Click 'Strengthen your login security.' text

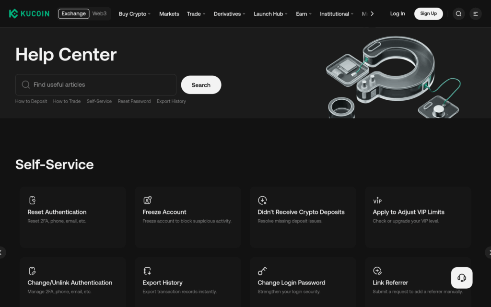[289, 291]
